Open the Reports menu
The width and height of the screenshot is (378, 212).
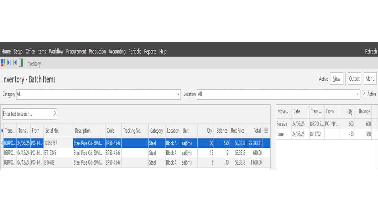[150, 52]
